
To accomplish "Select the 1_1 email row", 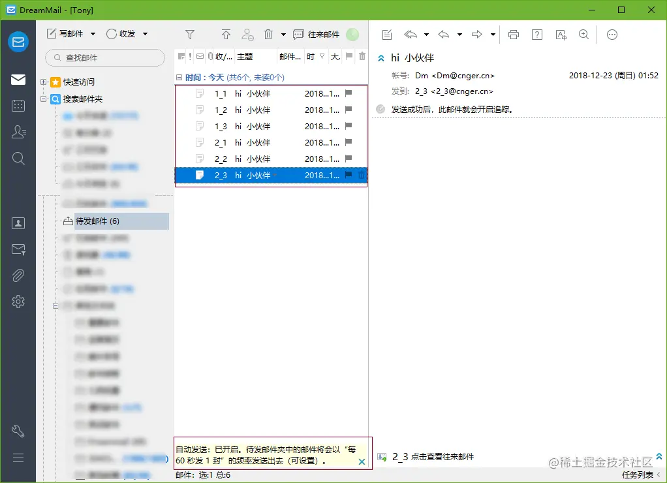I will click(x=271, y=93).
